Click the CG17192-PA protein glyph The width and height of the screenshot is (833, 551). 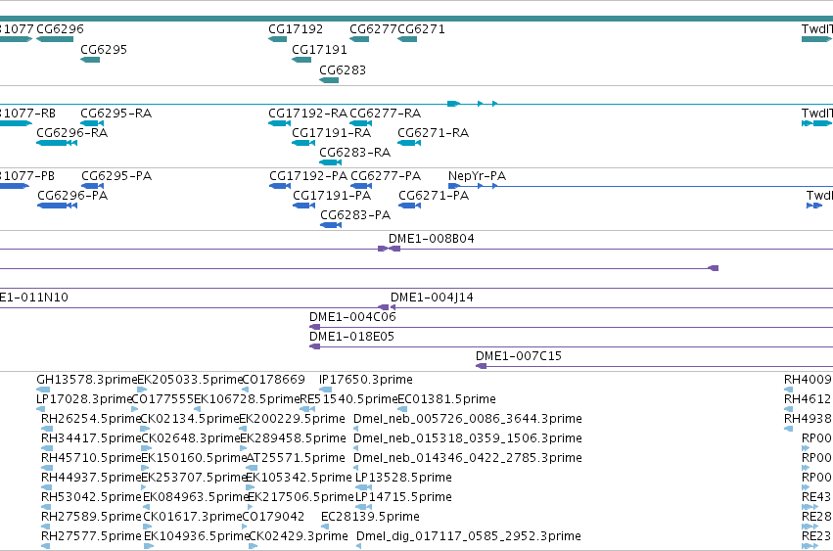point(280,186)
